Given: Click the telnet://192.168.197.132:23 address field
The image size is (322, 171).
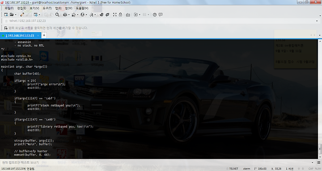Looking at the screenshot, I should [161, 21].
